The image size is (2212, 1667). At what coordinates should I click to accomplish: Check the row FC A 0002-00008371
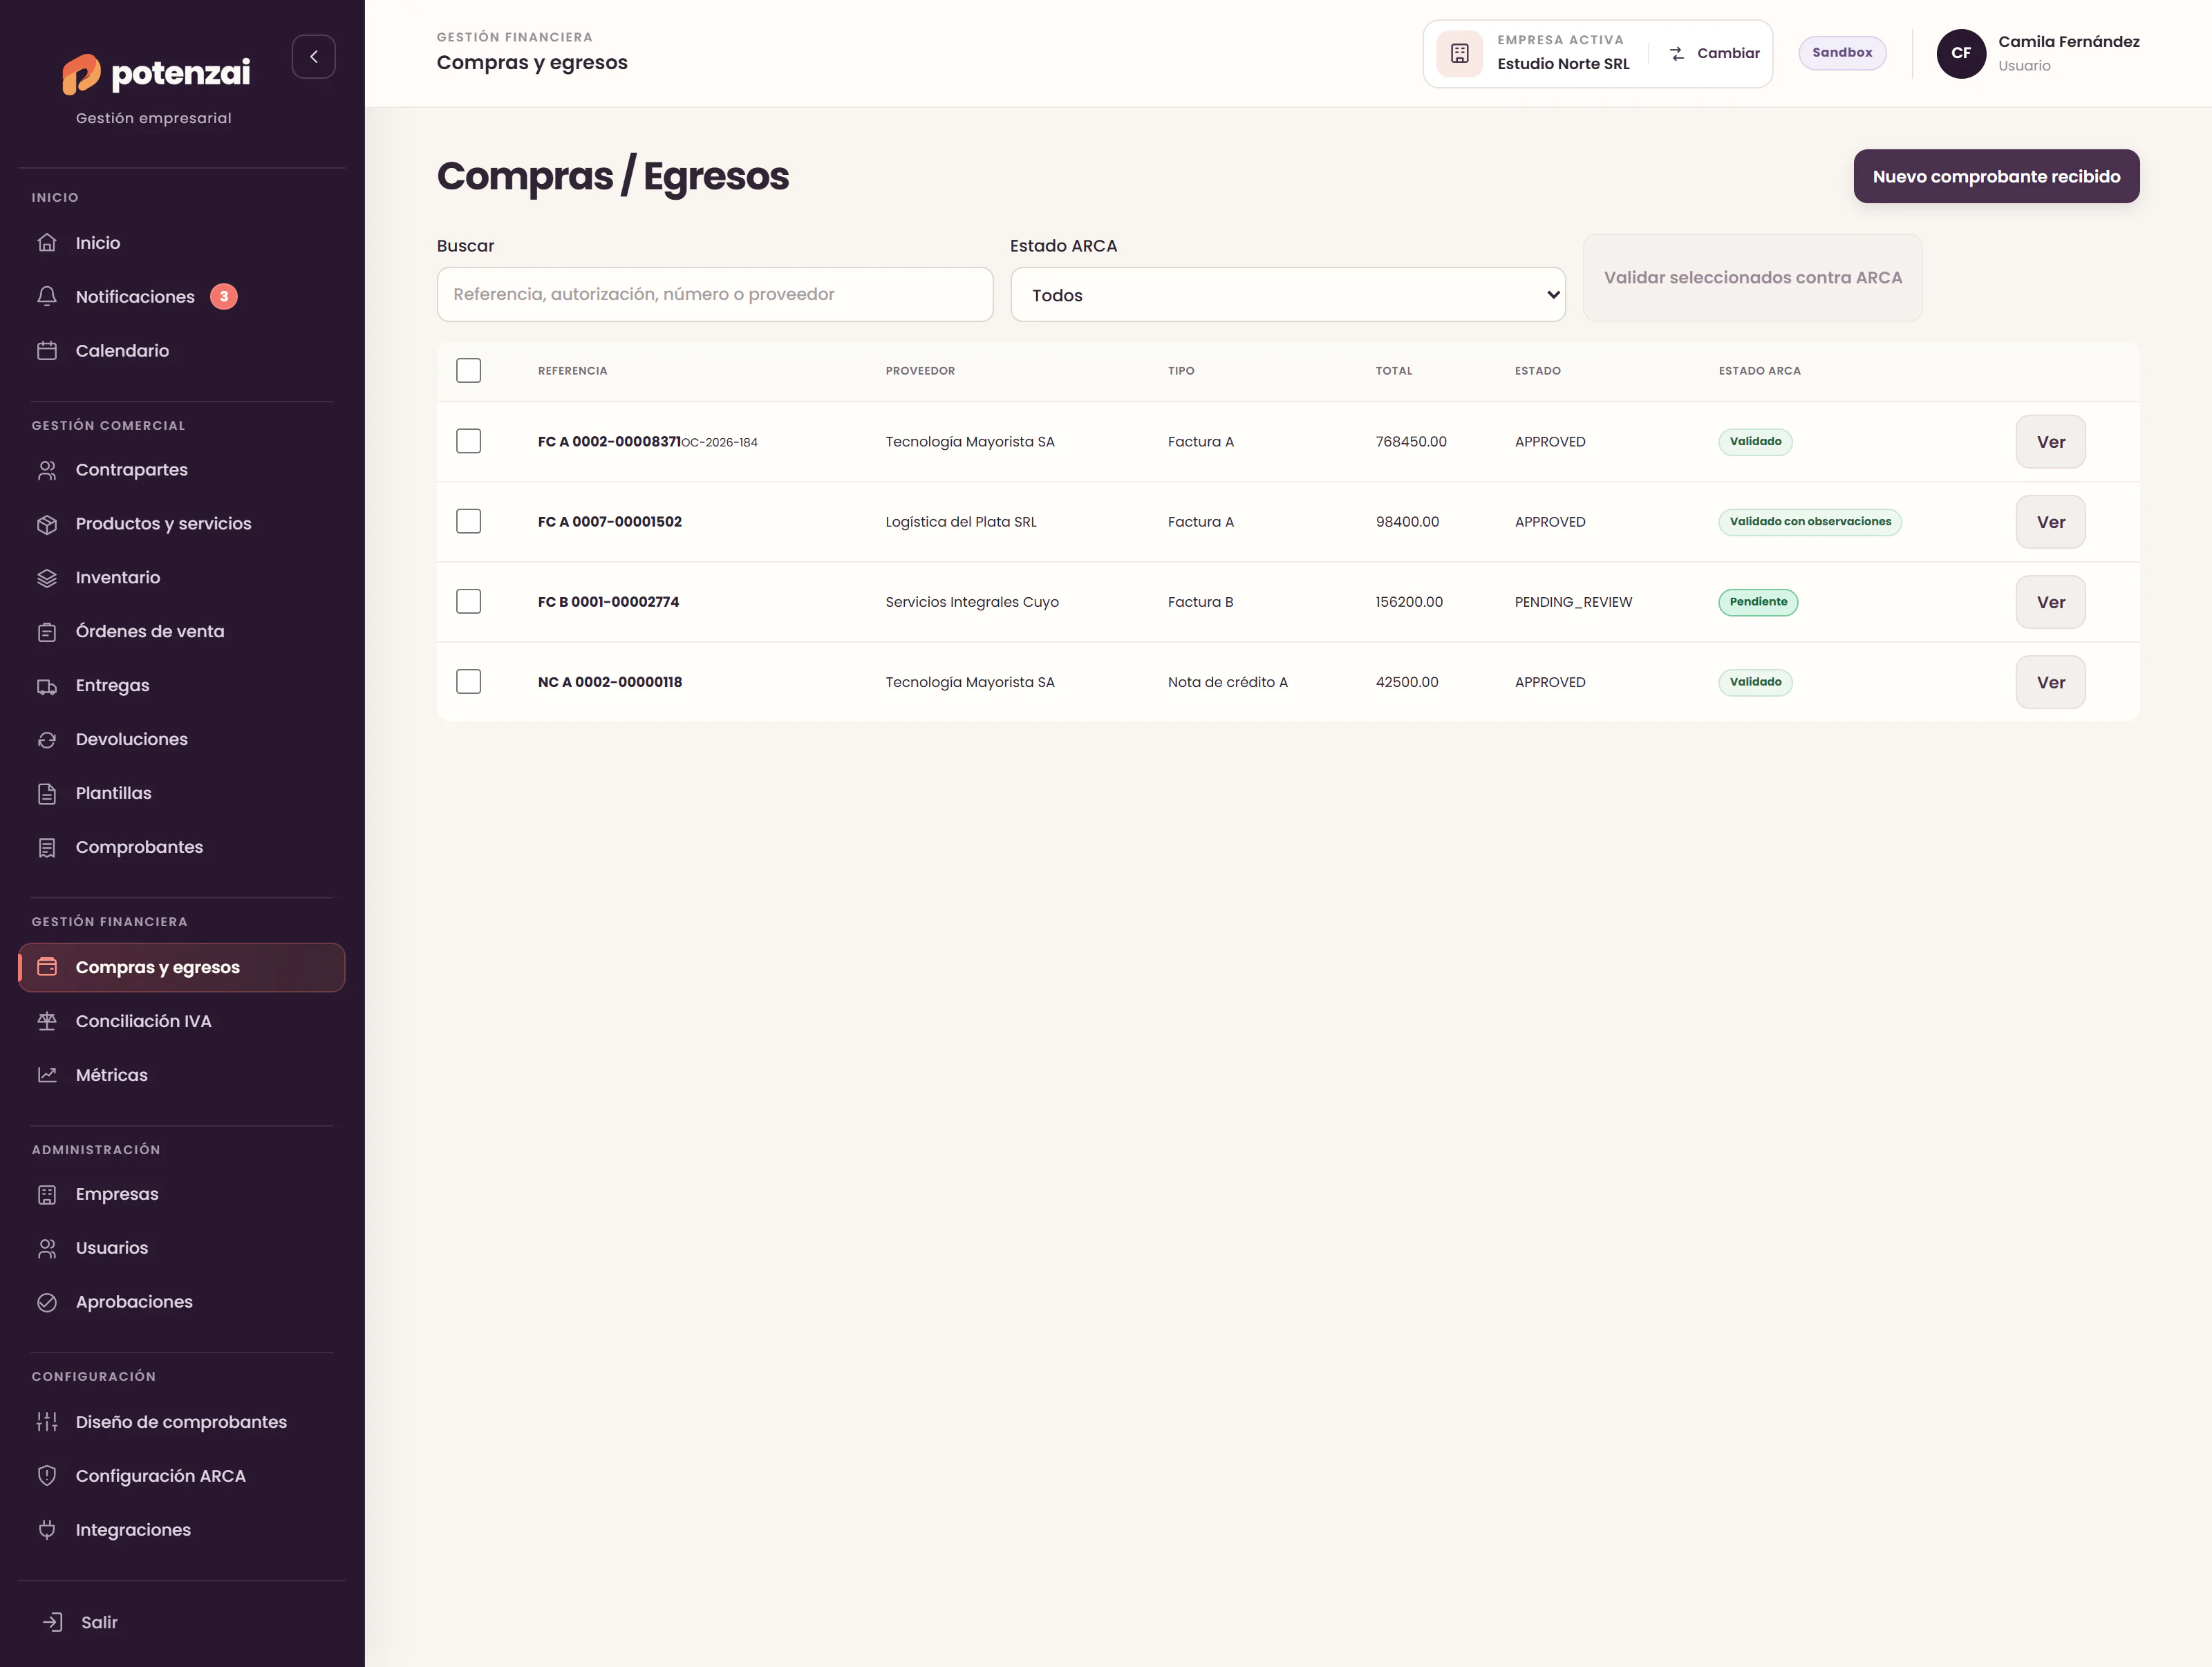pos(468,441)
